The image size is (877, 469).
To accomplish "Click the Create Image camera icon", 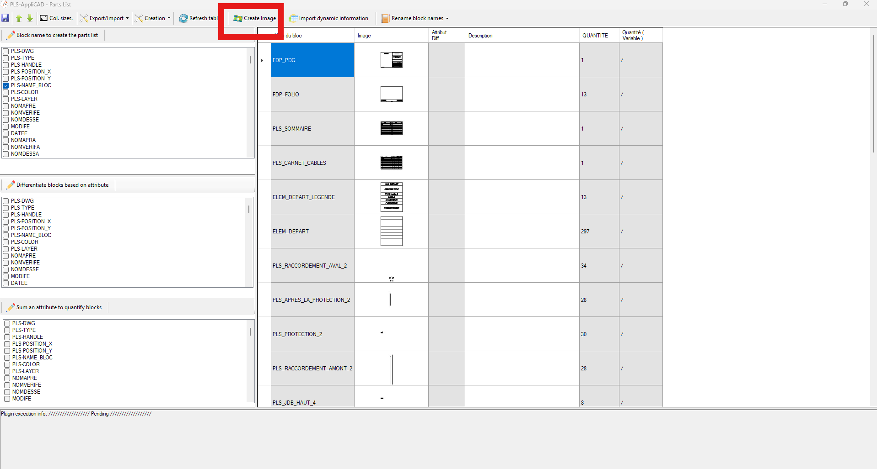I will click(238, 18).
